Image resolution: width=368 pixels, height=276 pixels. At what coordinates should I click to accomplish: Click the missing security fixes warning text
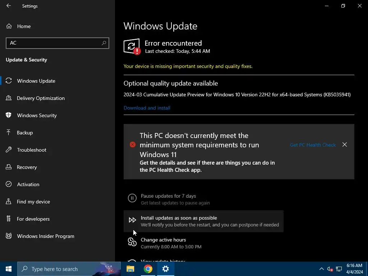click(188, 66)
